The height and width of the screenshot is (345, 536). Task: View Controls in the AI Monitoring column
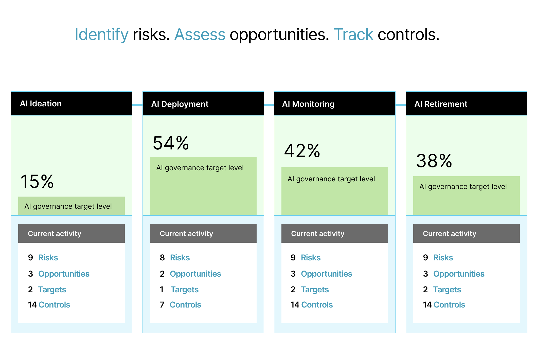tap(317, 305)
